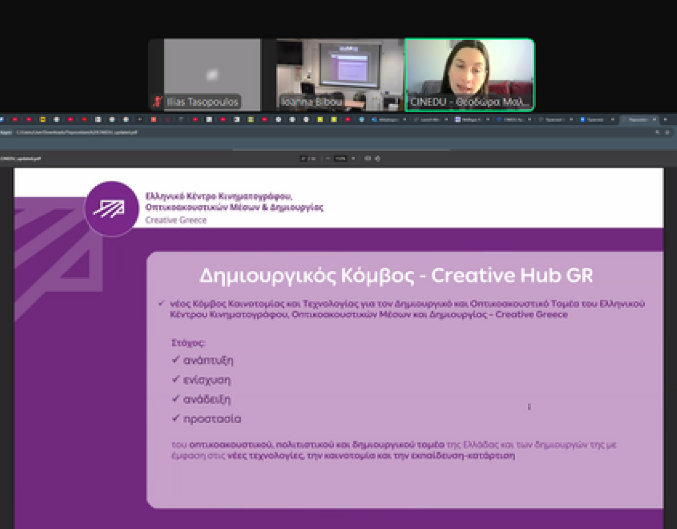The height and width of the screenshot is (529, 677).
Task: Click the ανάπτυξη bullet item
Action: 208,361
